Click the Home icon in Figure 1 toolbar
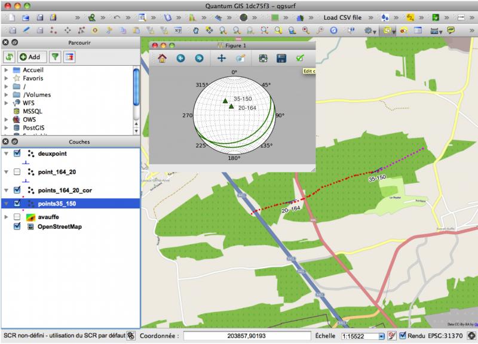478x344 pixels. pyautogui.click(x=162, y=59)
